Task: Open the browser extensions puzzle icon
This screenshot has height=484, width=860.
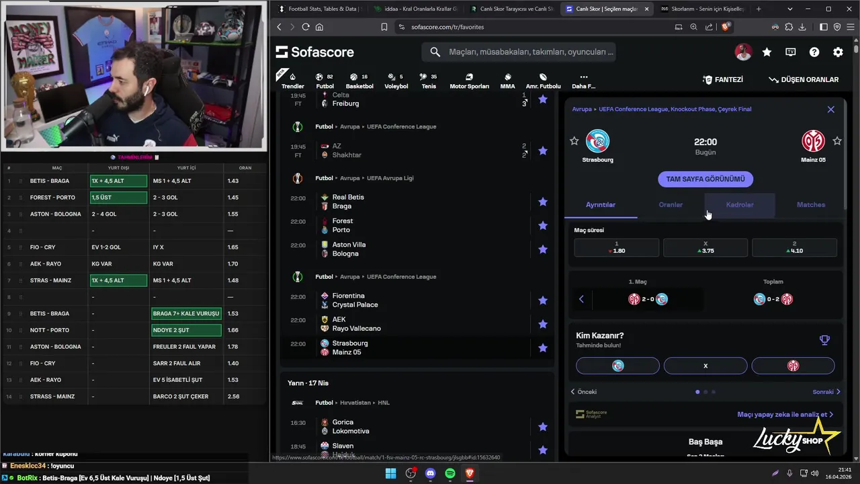Action: (789, 27)
